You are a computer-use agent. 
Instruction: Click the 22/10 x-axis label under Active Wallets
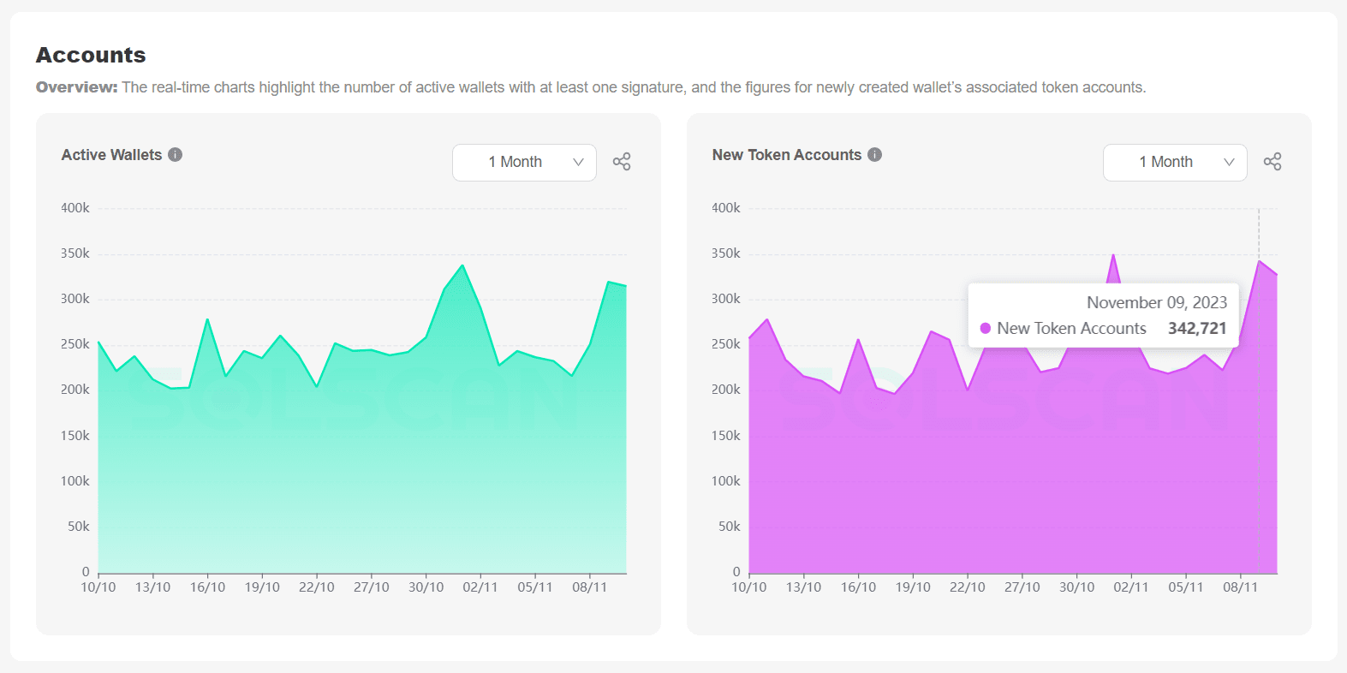(316, 587)
